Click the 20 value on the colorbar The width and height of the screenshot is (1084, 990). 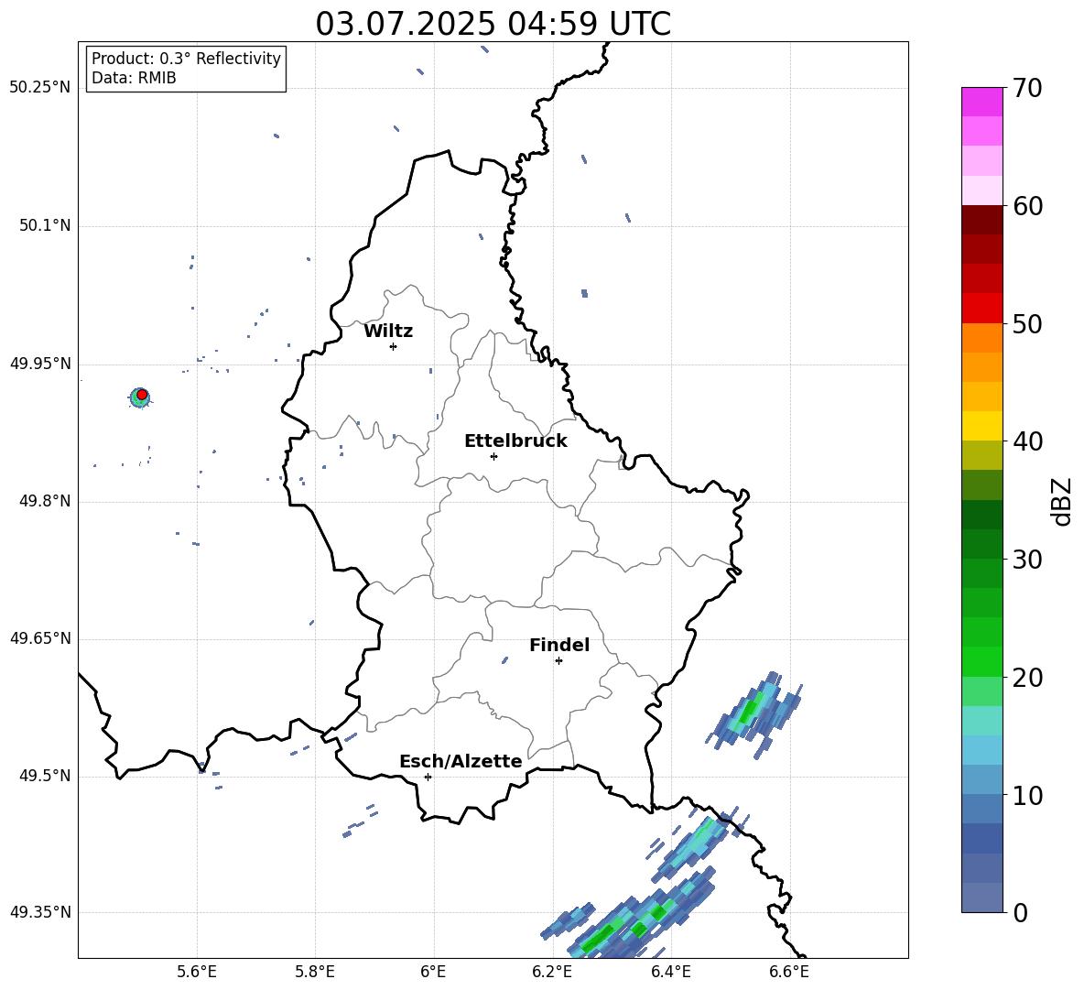click(x=1027, y=678)
